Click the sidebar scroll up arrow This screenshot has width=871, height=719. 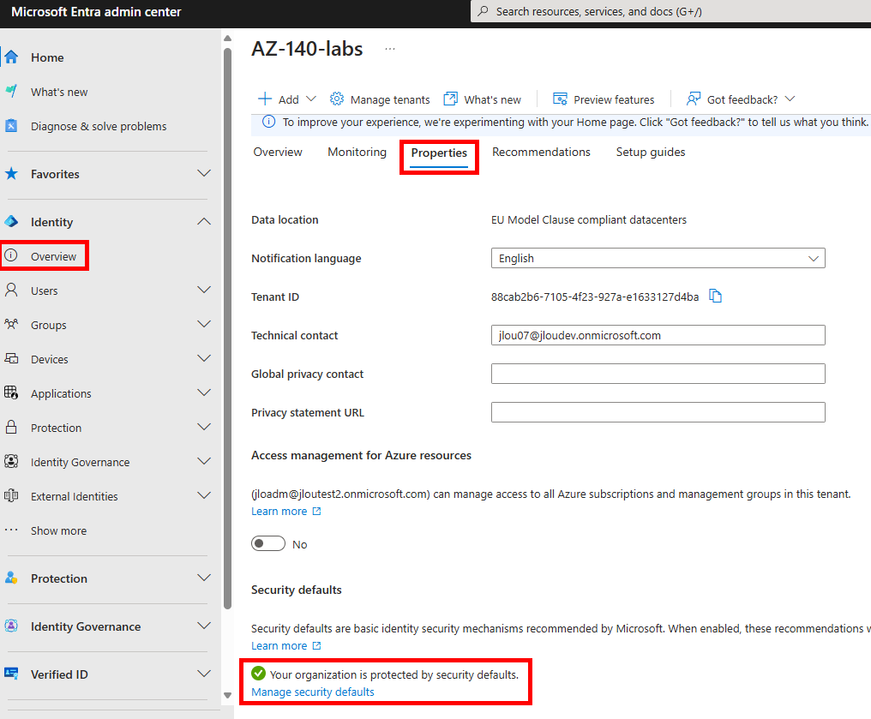coord(227,39)
